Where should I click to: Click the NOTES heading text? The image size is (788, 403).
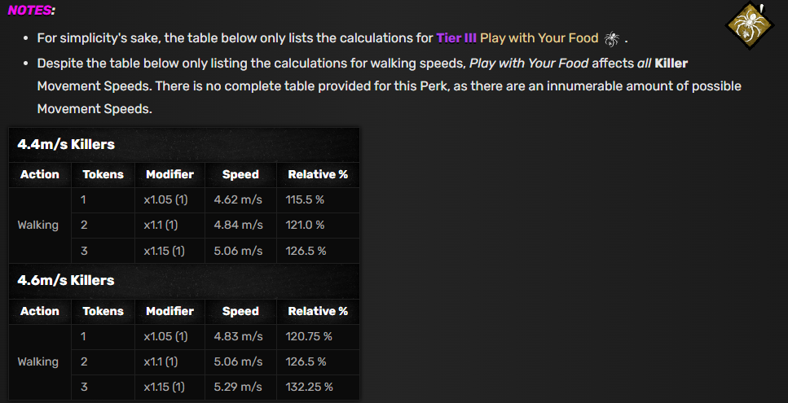coord(31,10)
